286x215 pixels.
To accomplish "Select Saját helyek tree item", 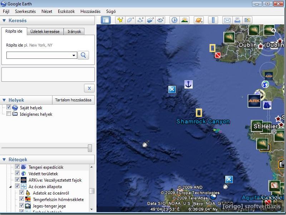I will coord(31,108).
